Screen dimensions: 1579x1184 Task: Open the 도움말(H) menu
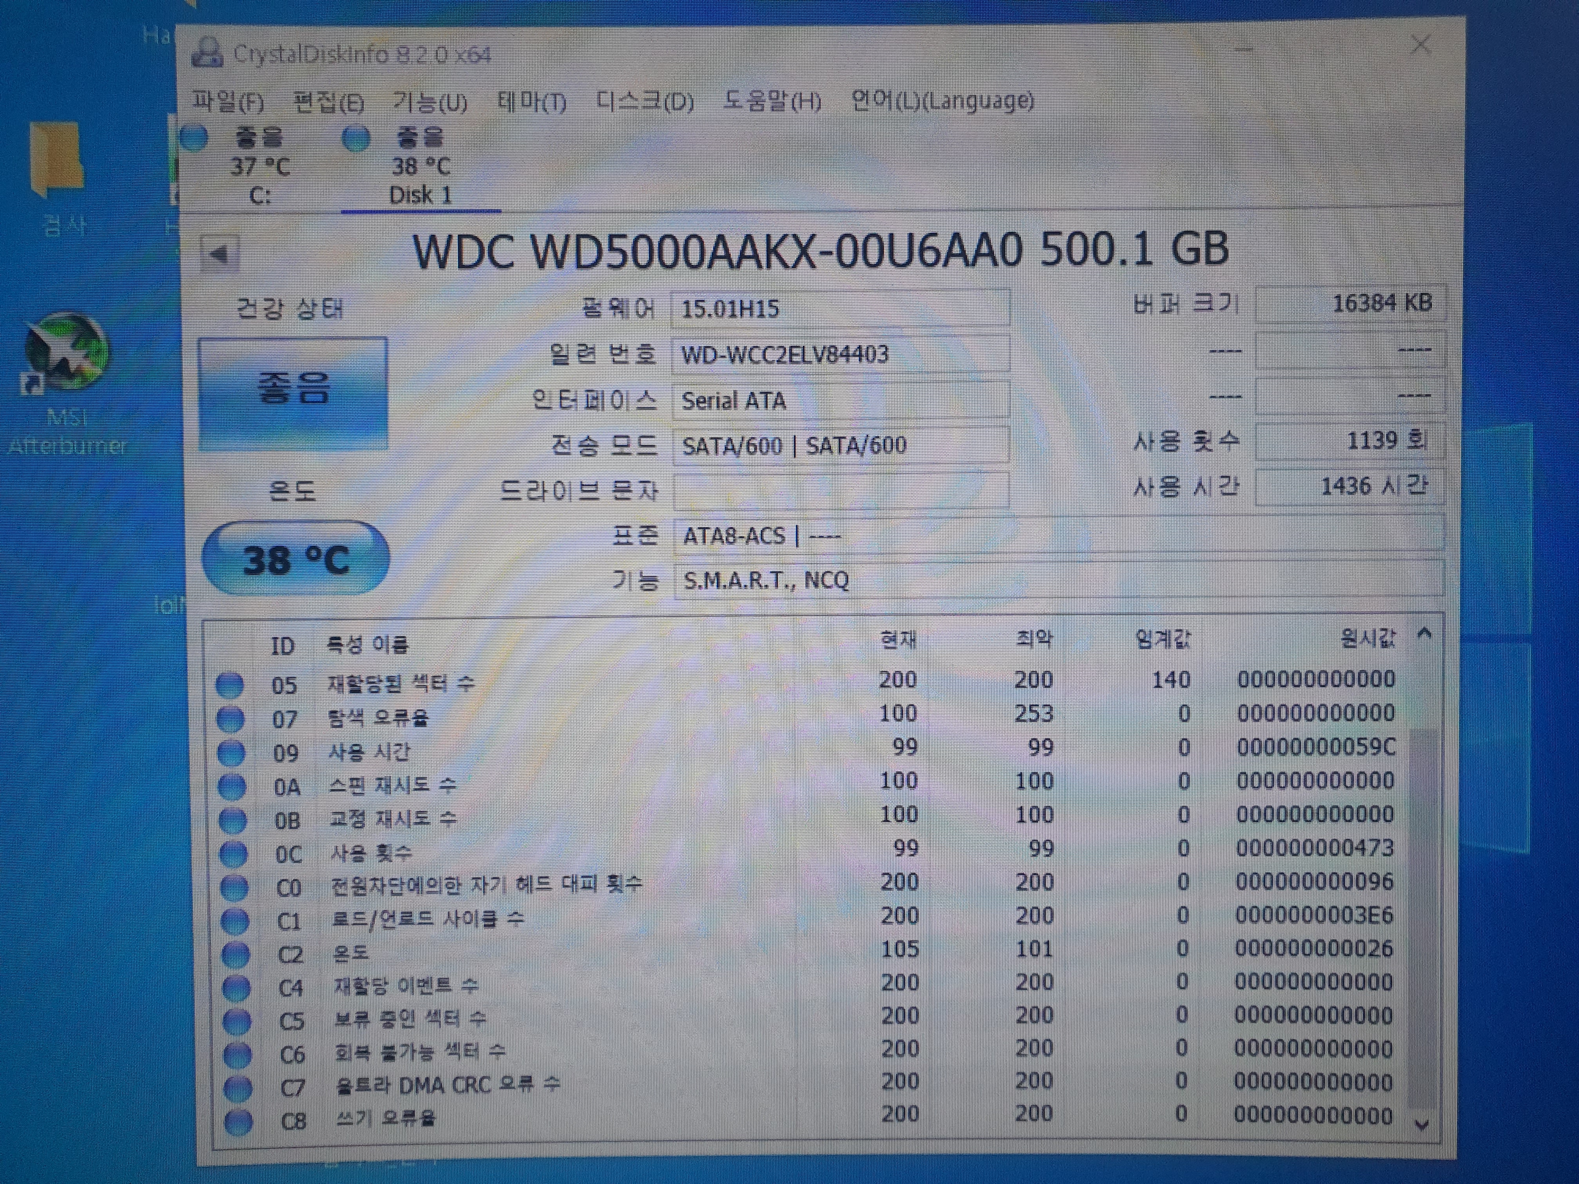click(772, 101)
